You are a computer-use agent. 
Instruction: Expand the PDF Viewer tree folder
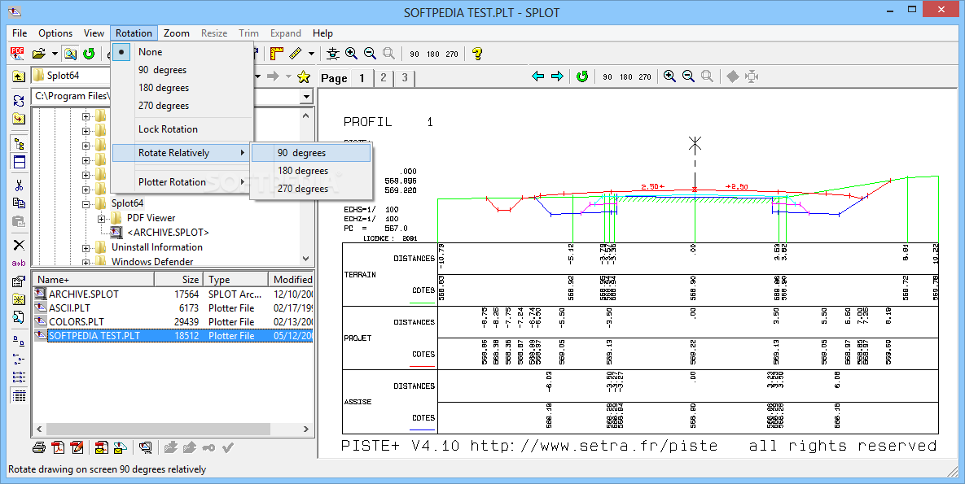tap(102, 218)
